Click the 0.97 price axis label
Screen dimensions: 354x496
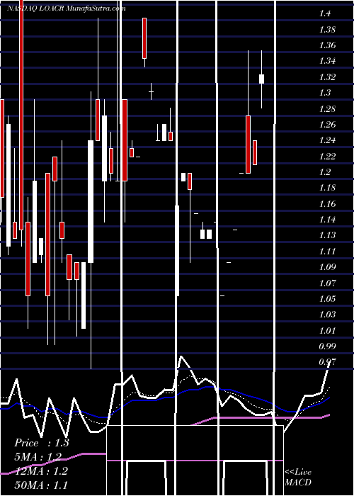pyautogui.click(x=327, y=362)
